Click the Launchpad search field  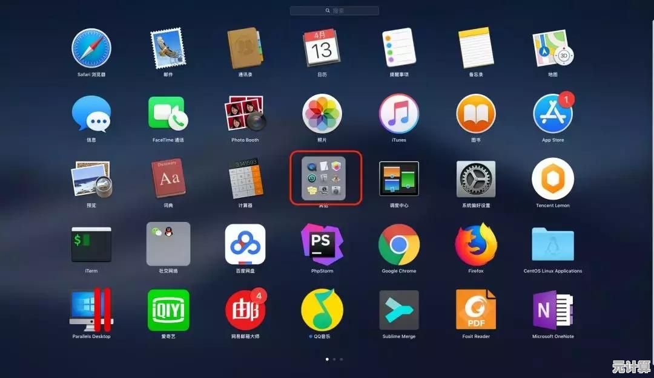tap(334, 11)
